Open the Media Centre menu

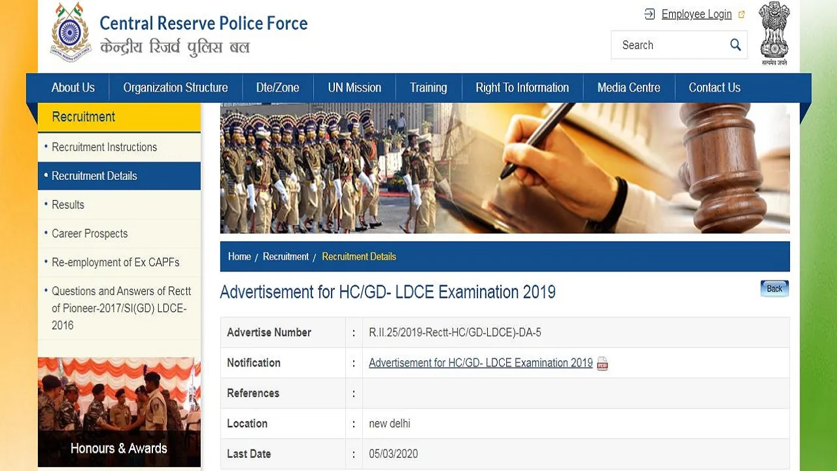tap(629, 88)
